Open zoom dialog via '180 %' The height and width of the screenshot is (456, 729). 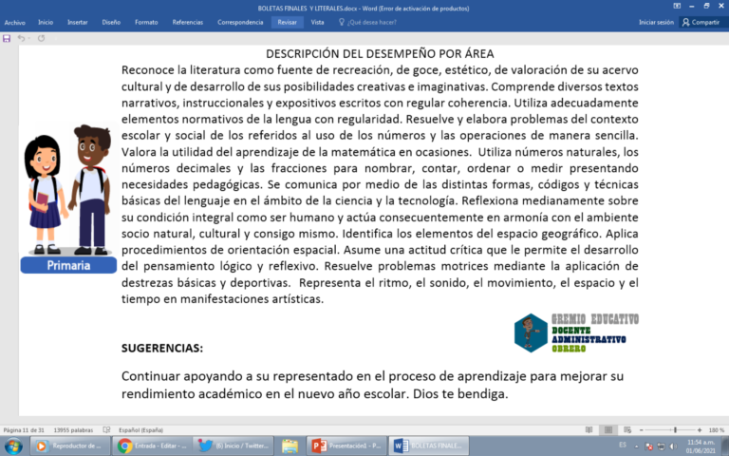click(717, 430)
